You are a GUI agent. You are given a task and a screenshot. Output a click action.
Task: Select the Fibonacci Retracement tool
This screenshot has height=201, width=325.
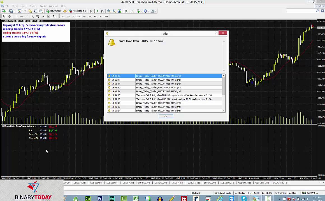(x=38, y=16)
